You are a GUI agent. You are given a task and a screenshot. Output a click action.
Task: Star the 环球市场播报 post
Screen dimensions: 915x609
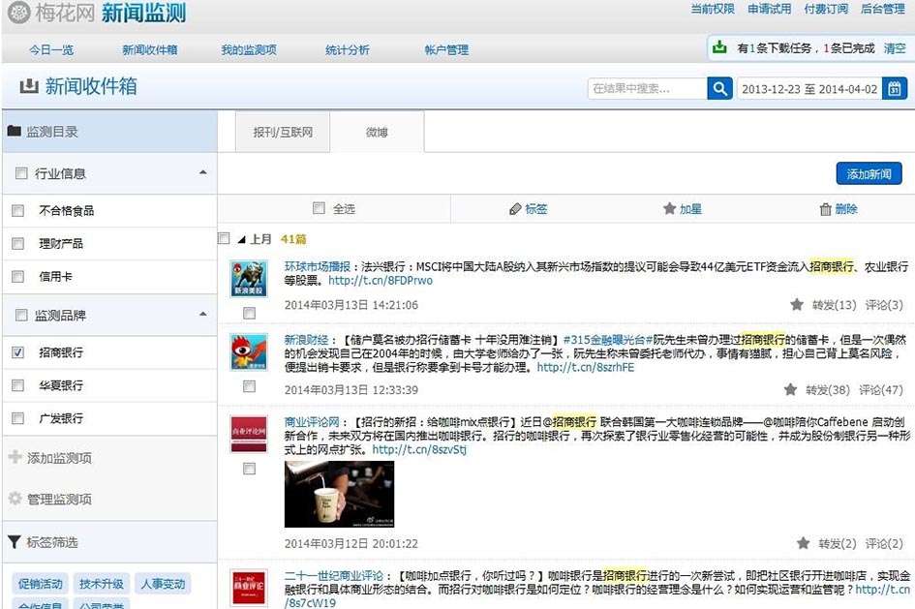(797, 304)
